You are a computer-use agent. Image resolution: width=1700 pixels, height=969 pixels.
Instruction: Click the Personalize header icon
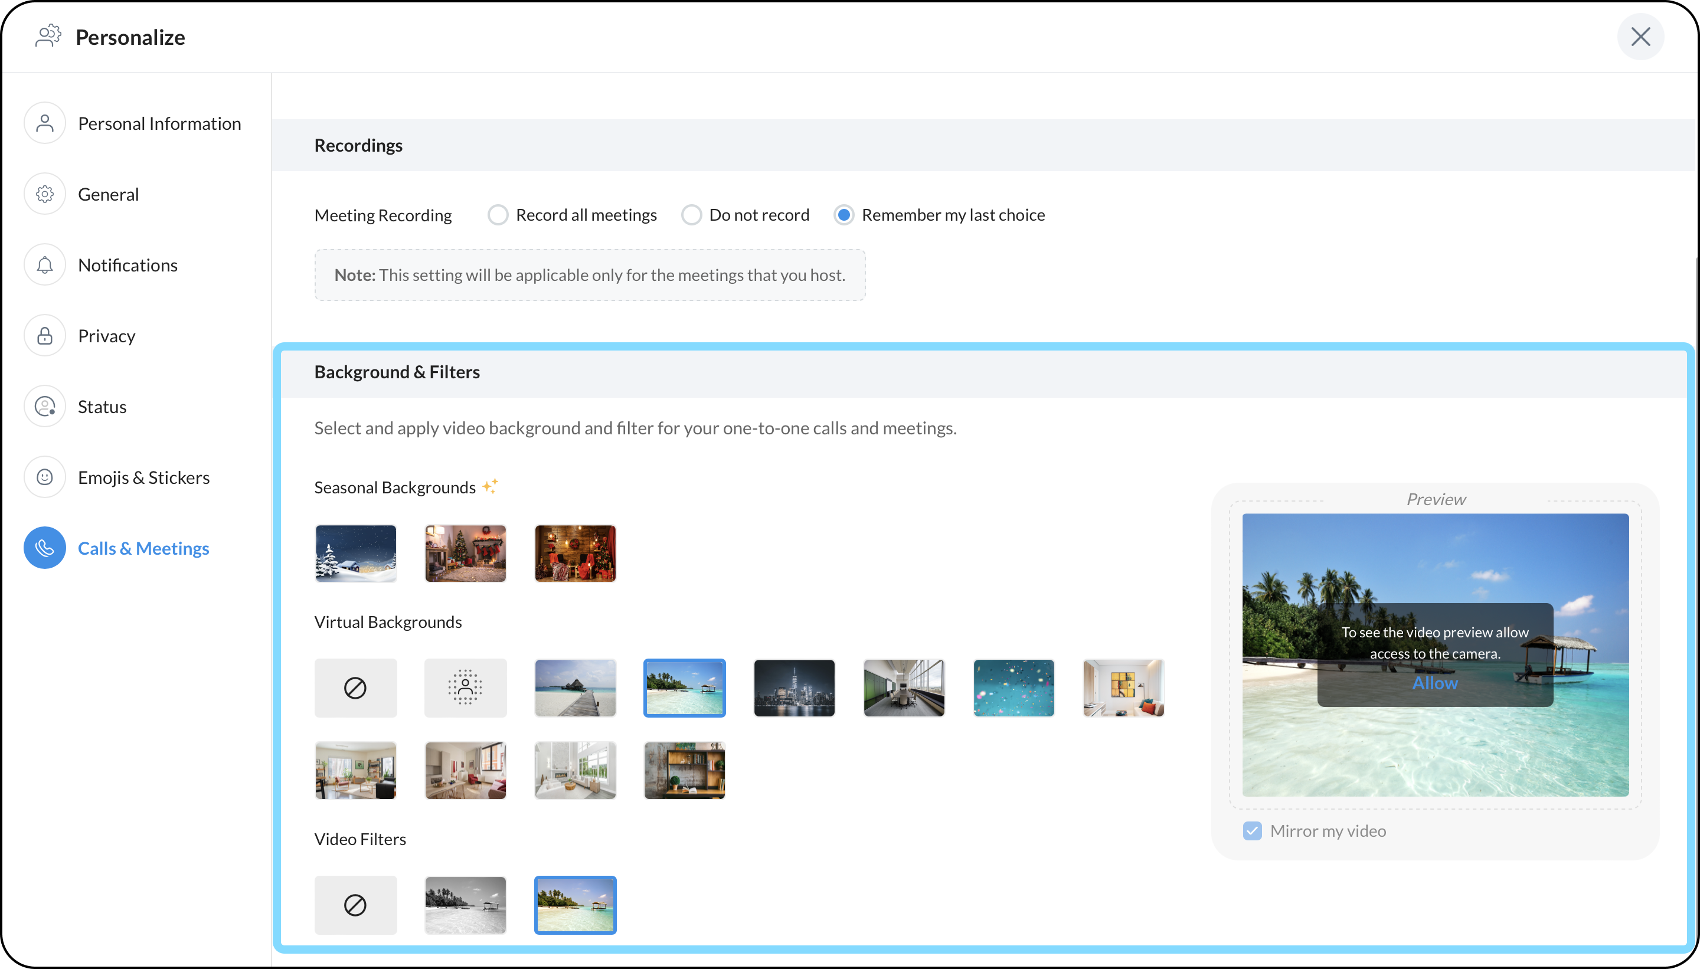pyautogui.click(x=48, y=37)
